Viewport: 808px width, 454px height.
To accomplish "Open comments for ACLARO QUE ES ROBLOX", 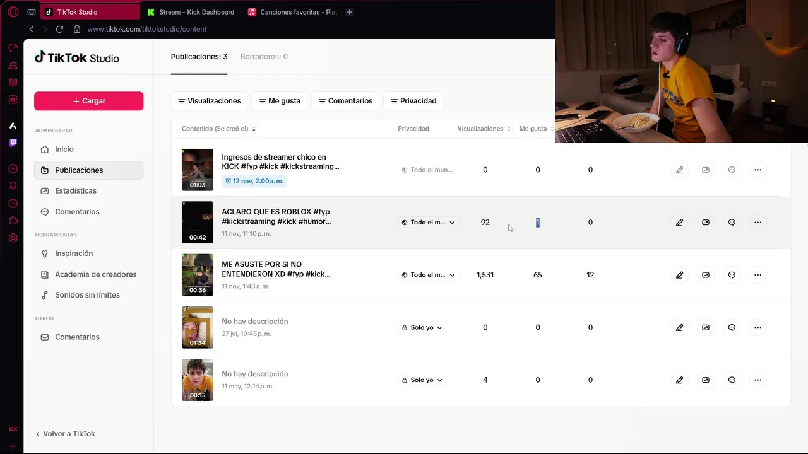I will (x=732, y=222).
